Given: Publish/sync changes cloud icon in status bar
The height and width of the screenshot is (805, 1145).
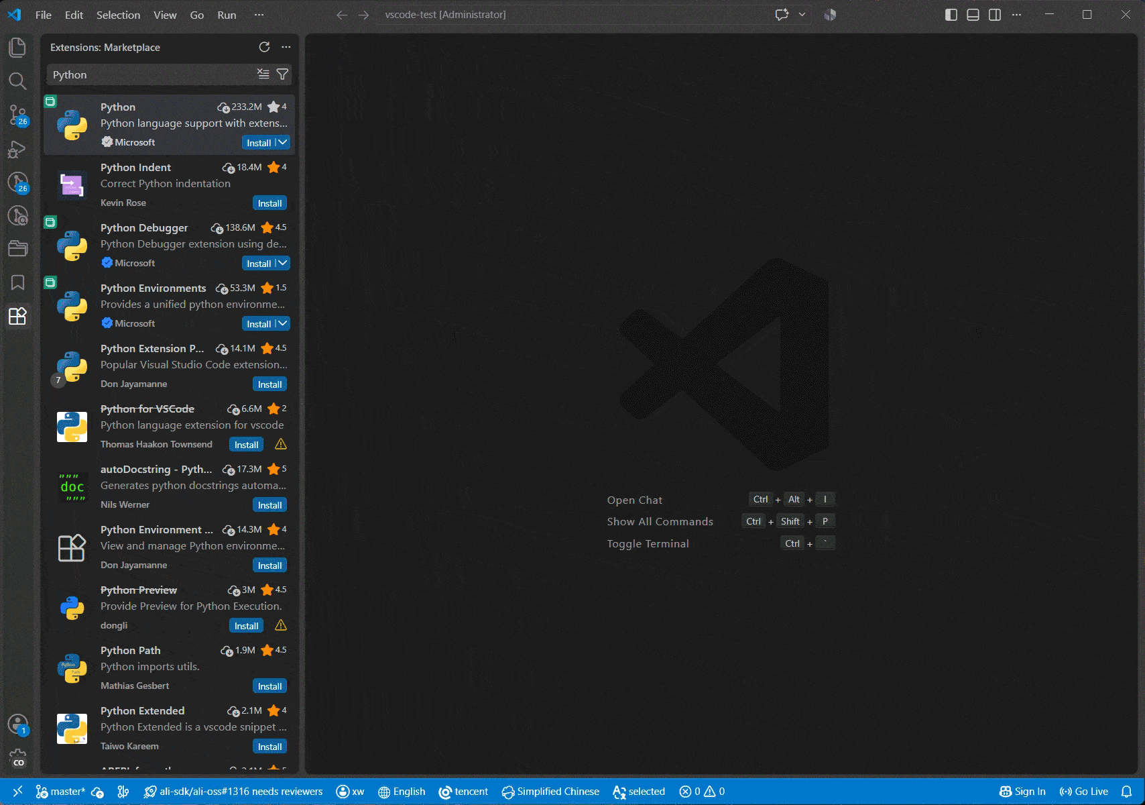Looking at the screenshot, I should point(97,792).
